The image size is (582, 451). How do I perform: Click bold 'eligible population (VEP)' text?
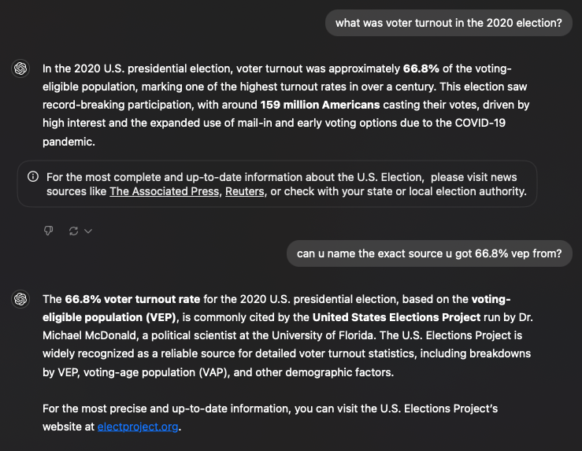[109, 317]
